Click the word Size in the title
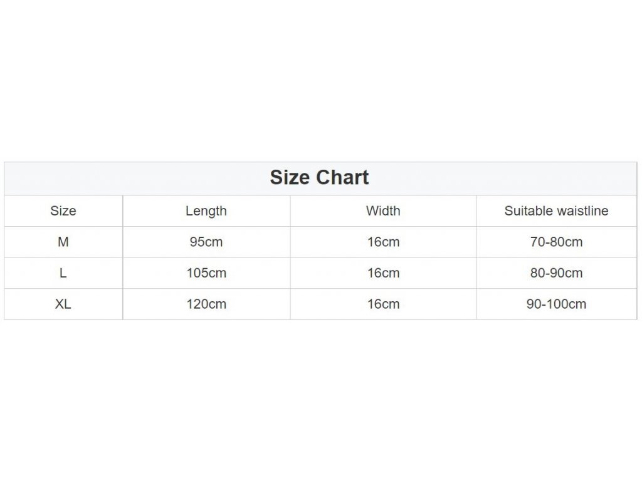The width and height of the screenshot is (642, 481). tap(290, 177)
